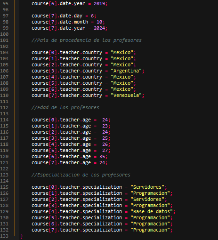Click the age value 27 on the course[5] line
218x240 pixels.
[105, 151]
